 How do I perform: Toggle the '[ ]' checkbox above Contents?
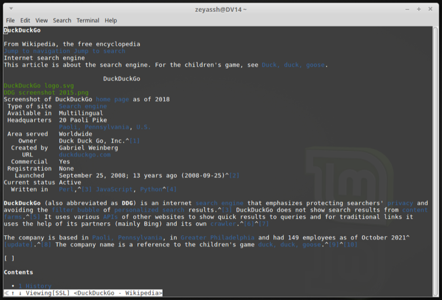[9, 258]
